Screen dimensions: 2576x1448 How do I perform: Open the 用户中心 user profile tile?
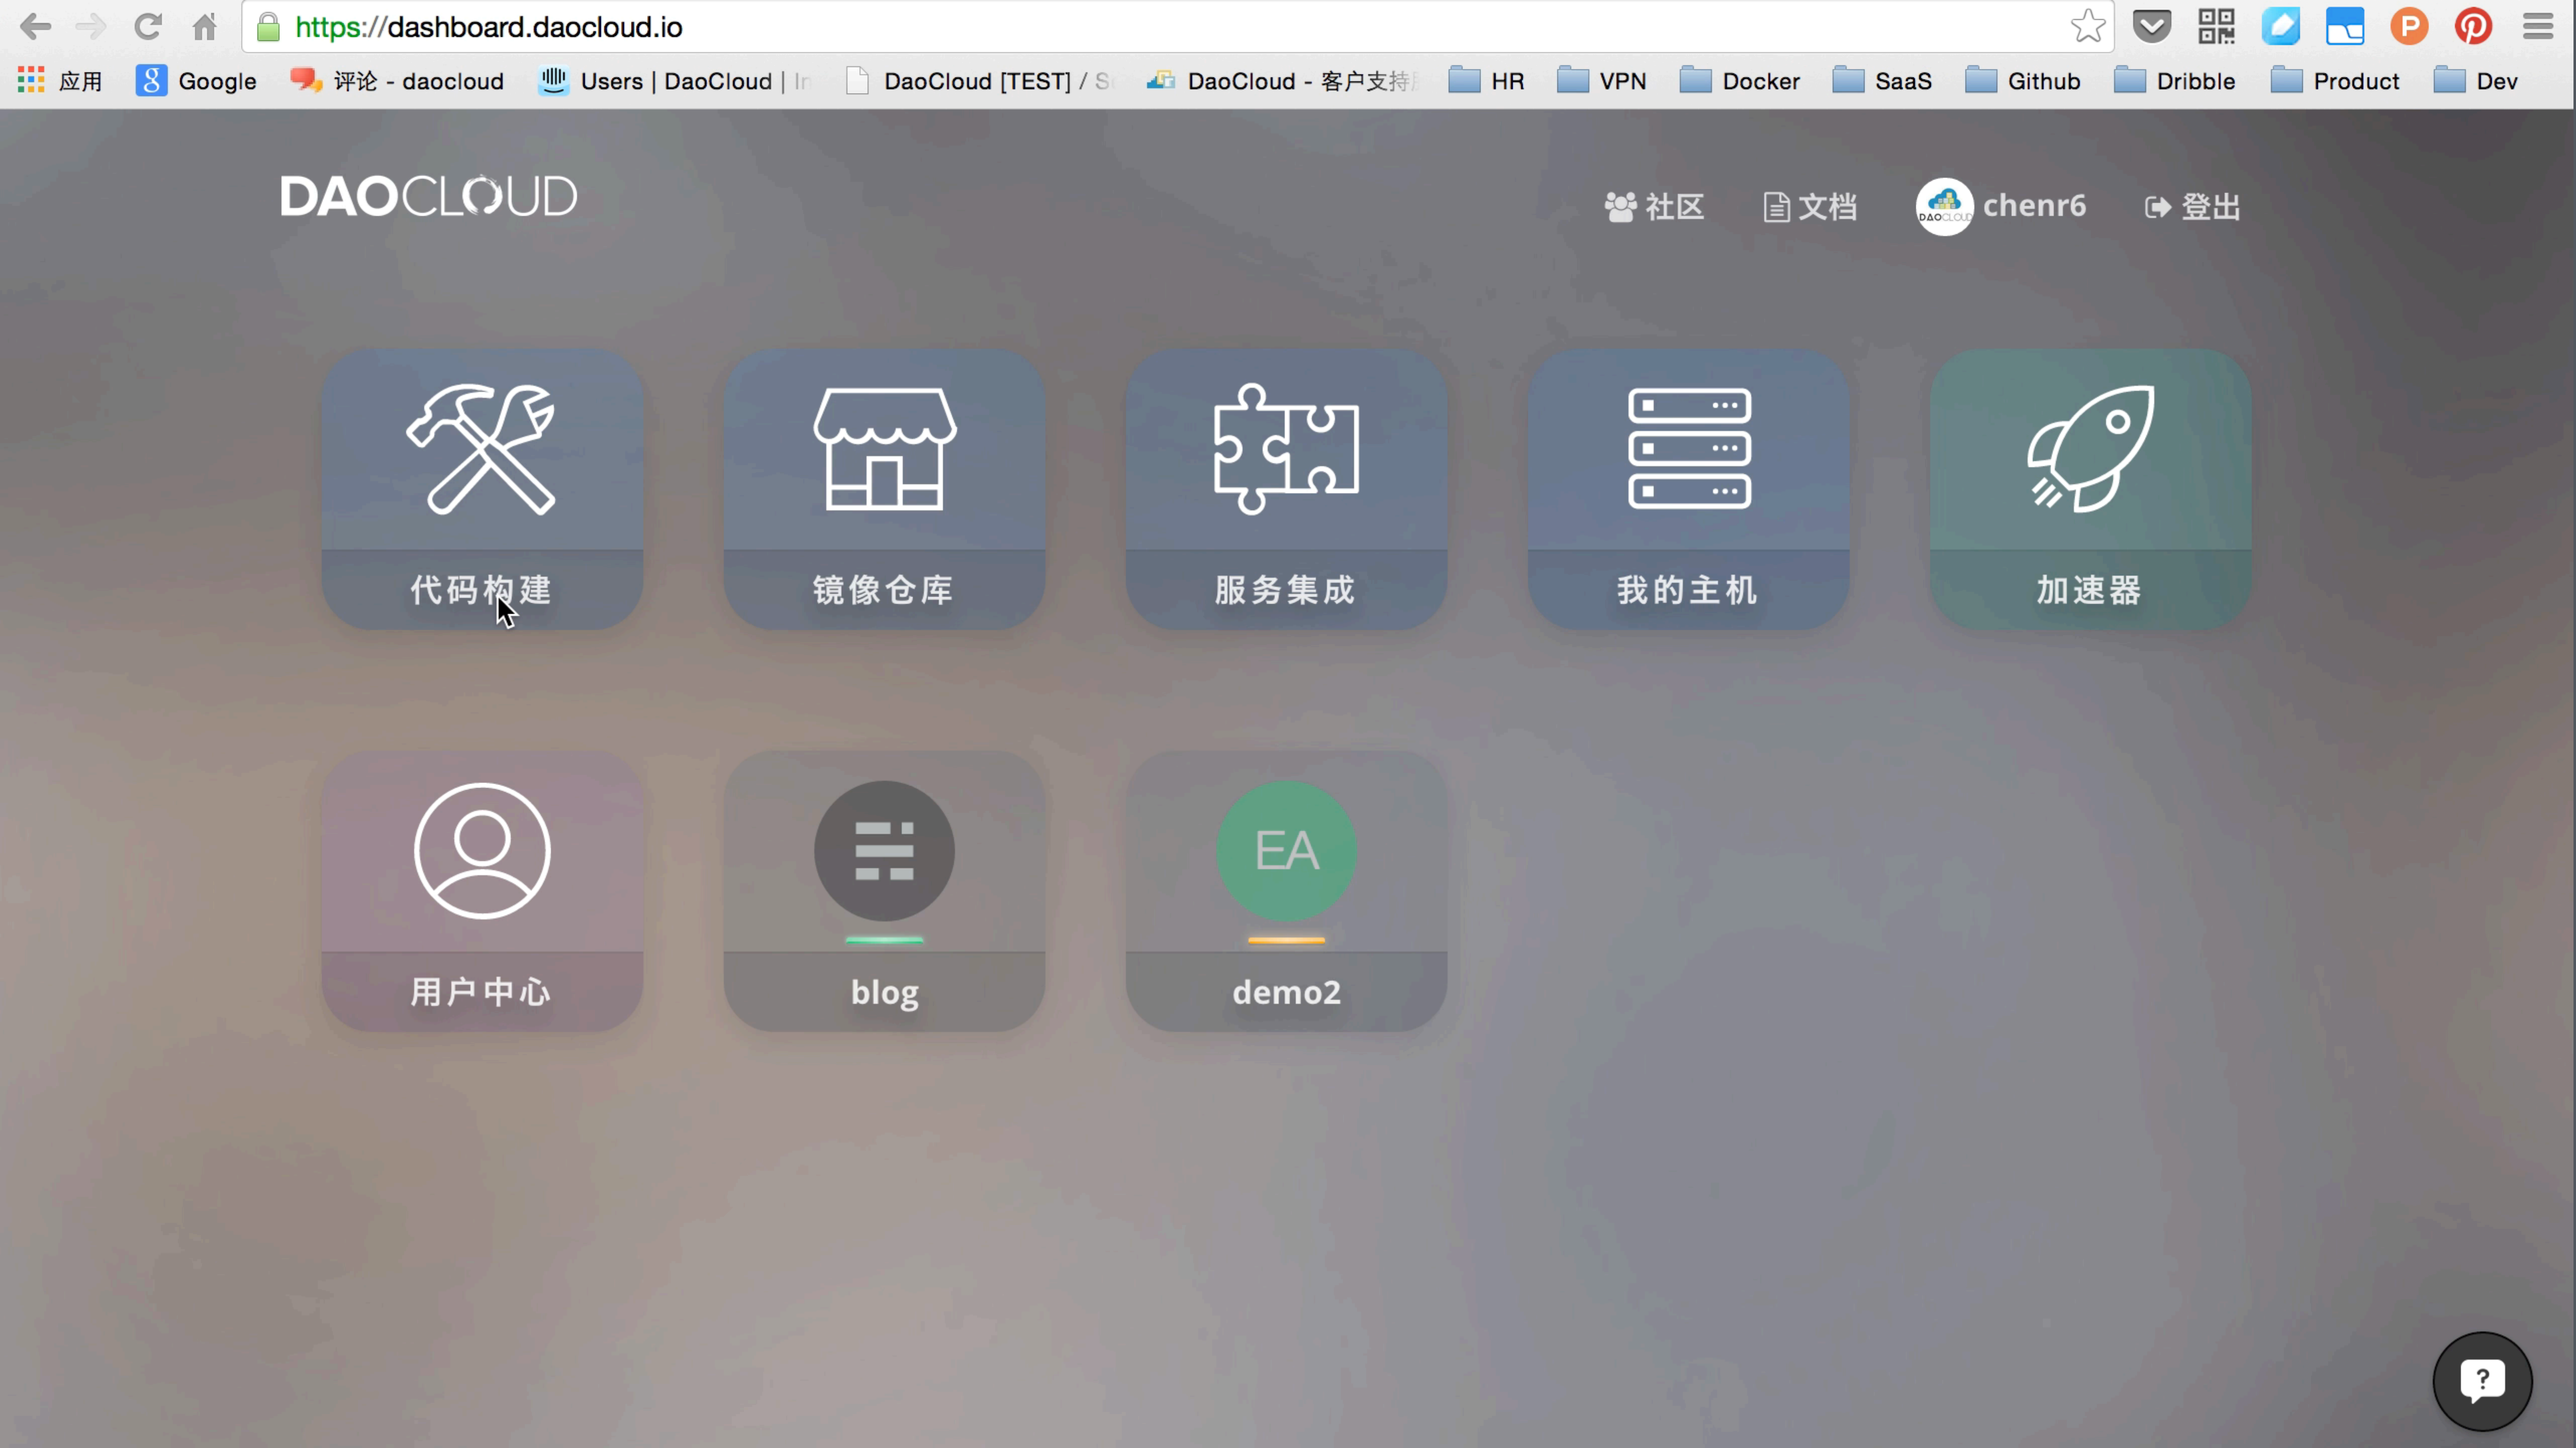481,890
